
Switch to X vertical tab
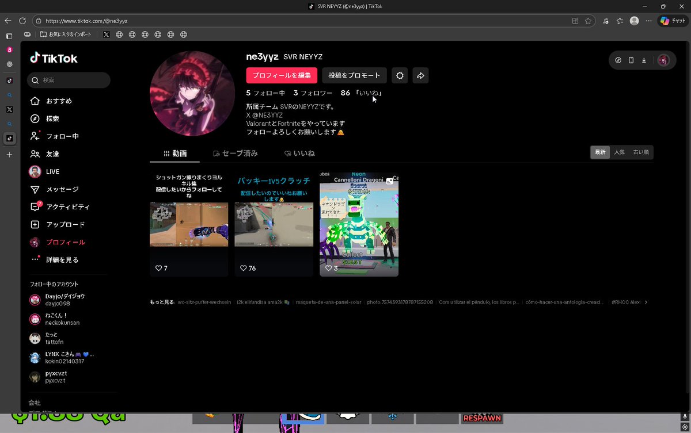click(x=9, y=109)
